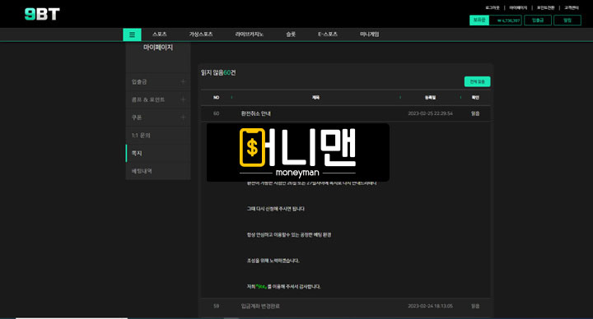Open message 59 입금계좌 변경완료
593x319 pixels.
(x=260, y=306)
